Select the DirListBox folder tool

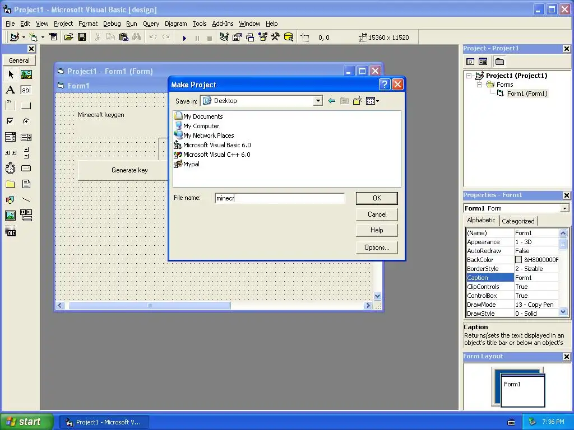click(x=11, y=184)
